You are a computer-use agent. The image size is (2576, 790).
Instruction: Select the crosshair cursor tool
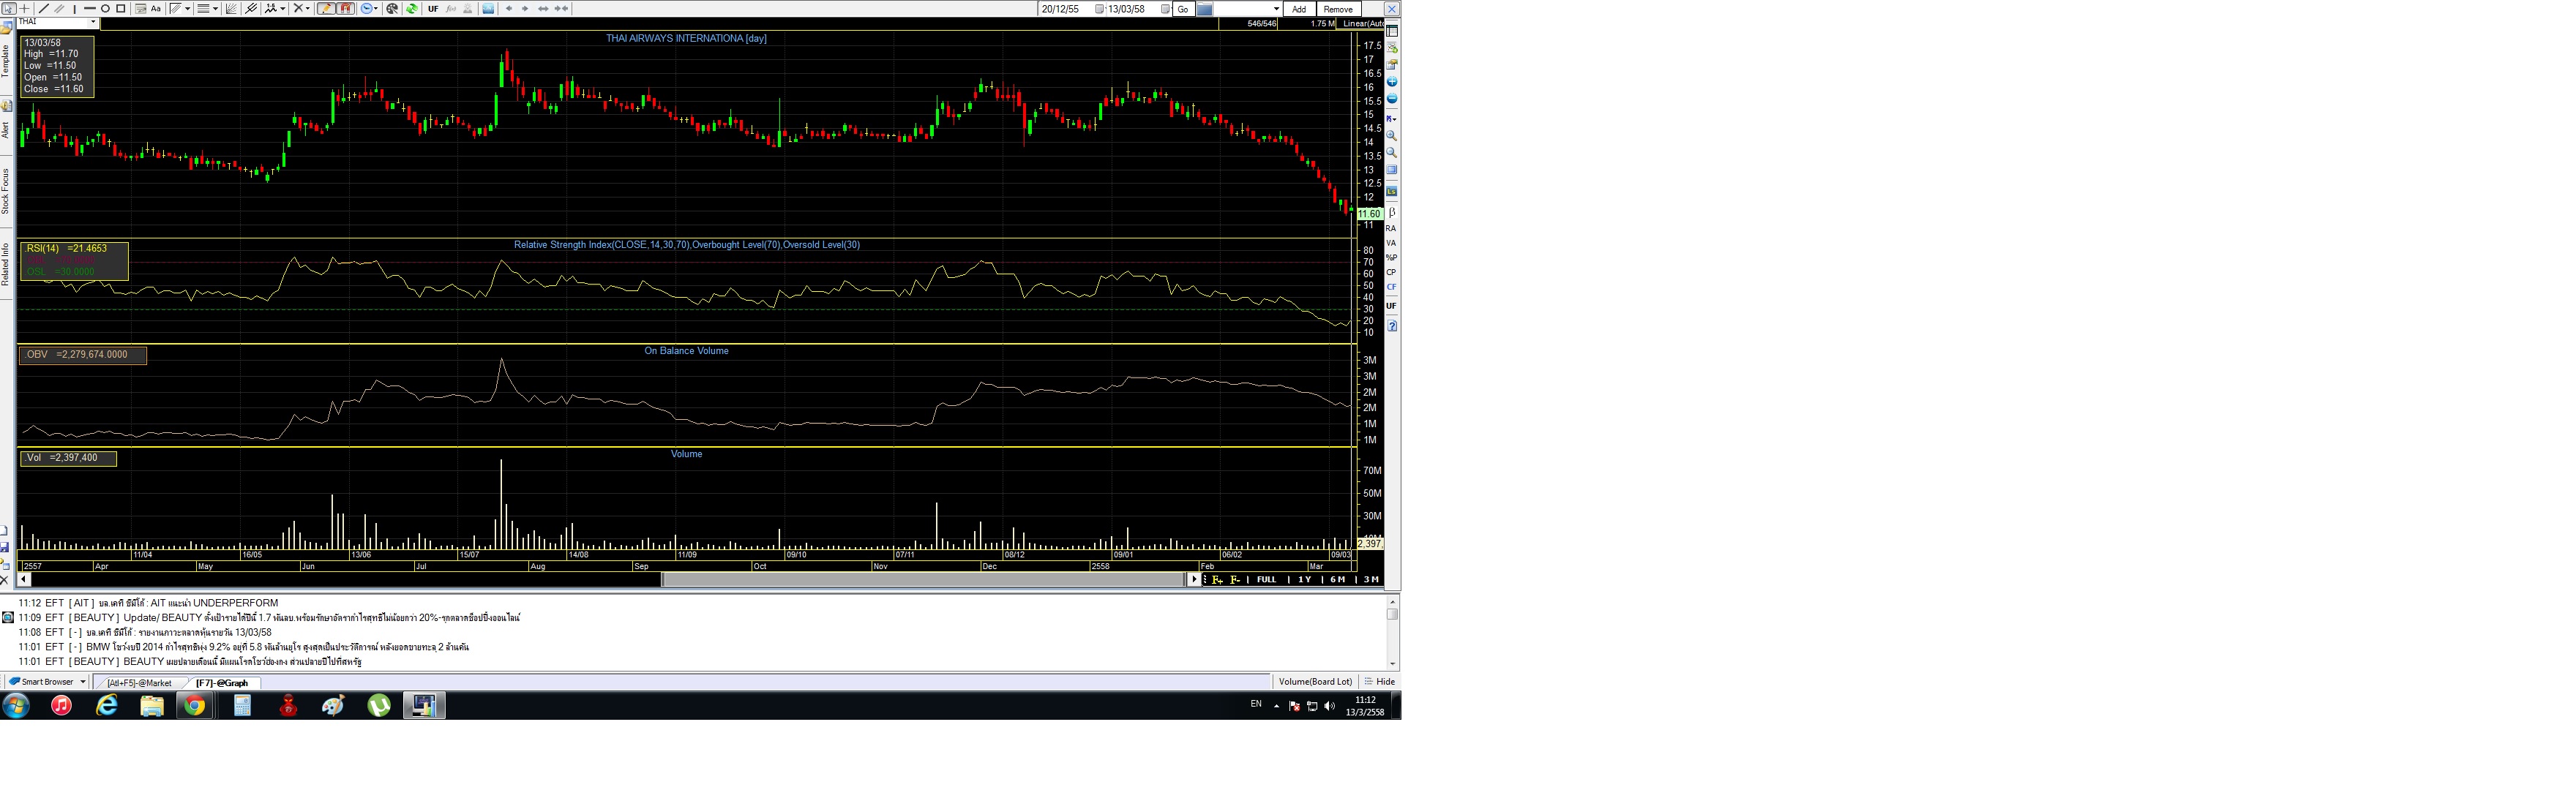tap(24, 9)
